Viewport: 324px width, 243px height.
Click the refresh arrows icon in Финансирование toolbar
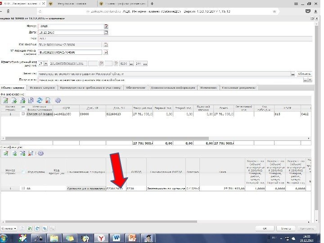(40, 100)
